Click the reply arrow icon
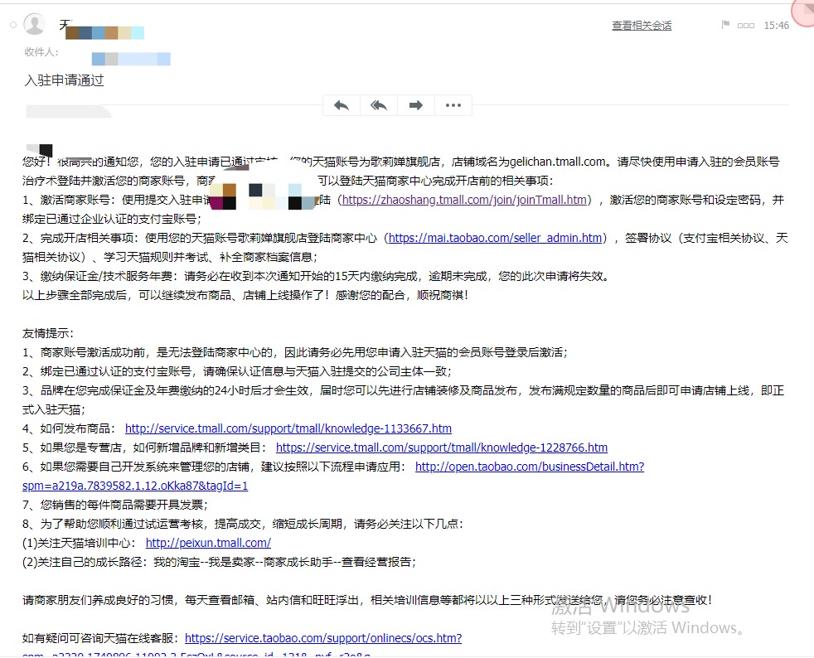Image resolution: width=814 pixels, height=658 pixels. click(341, 105)
